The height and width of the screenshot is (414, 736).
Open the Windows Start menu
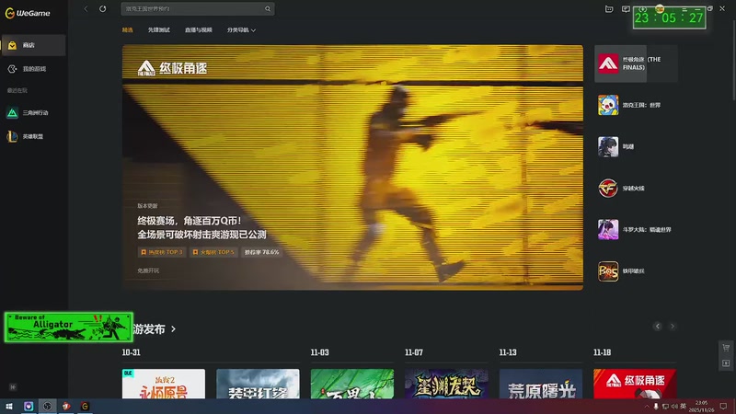[x=9, y=407]
